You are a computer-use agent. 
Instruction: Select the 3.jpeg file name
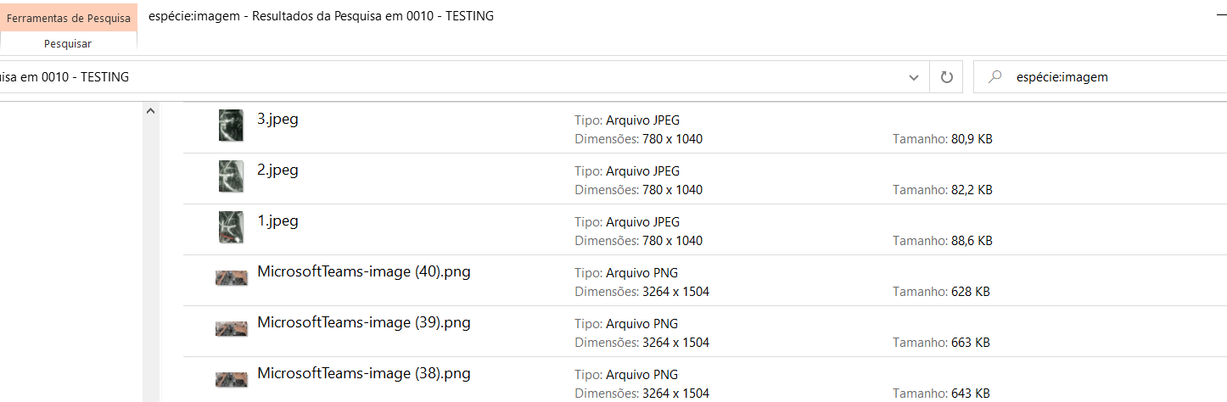277,119
